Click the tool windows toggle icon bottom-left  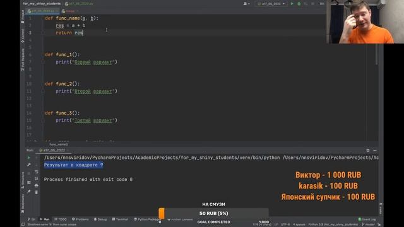pyautogui.click(x=23, y=224)
